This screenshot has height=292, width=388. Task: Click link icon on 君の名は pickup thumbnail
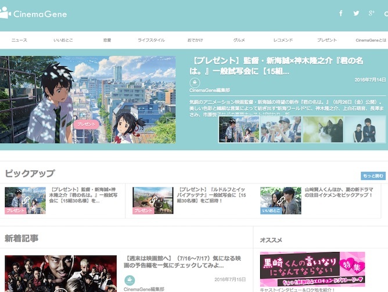coord(25,200)
